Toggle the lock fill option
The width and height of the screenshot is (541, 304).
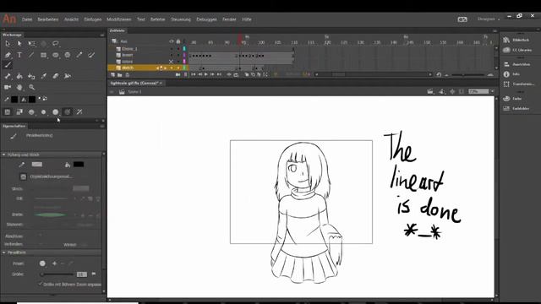tap(19, 112)
